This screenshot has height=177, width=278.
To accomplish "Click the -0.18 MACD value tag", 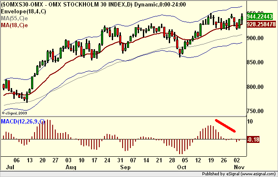I will (253, 139).
